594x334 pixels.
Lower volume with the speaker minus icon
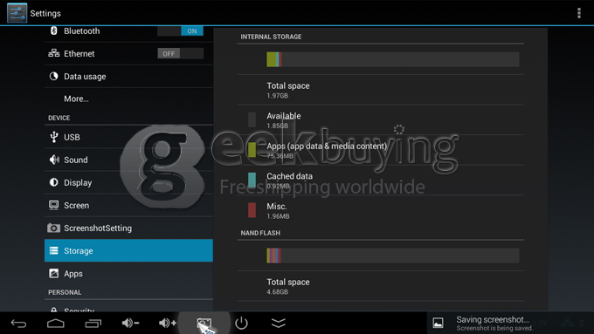click(130, 323)
